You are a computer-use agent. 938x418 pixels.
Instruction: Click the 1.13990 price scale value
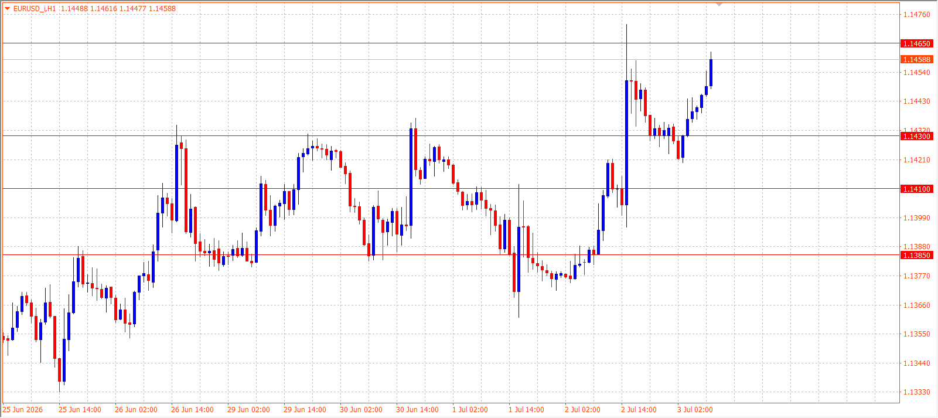[x=916, y=218]
